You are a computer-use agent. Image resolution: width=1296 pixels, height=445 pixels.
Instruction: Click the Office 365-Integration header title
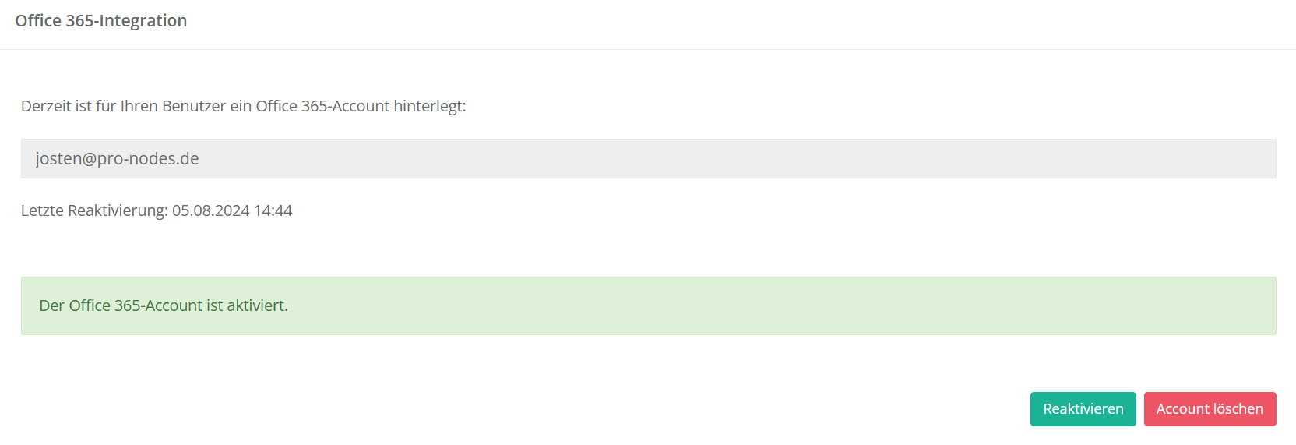click(101, 21)
